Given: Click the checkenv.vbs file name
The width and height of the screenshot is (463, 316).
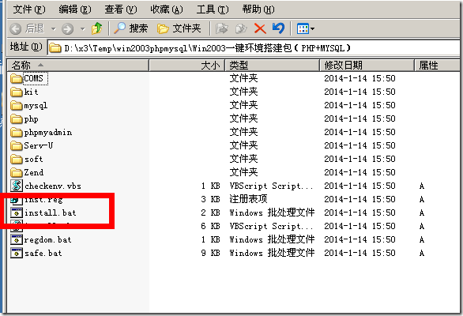Looking at the screenshot, I should pos(53,186).
